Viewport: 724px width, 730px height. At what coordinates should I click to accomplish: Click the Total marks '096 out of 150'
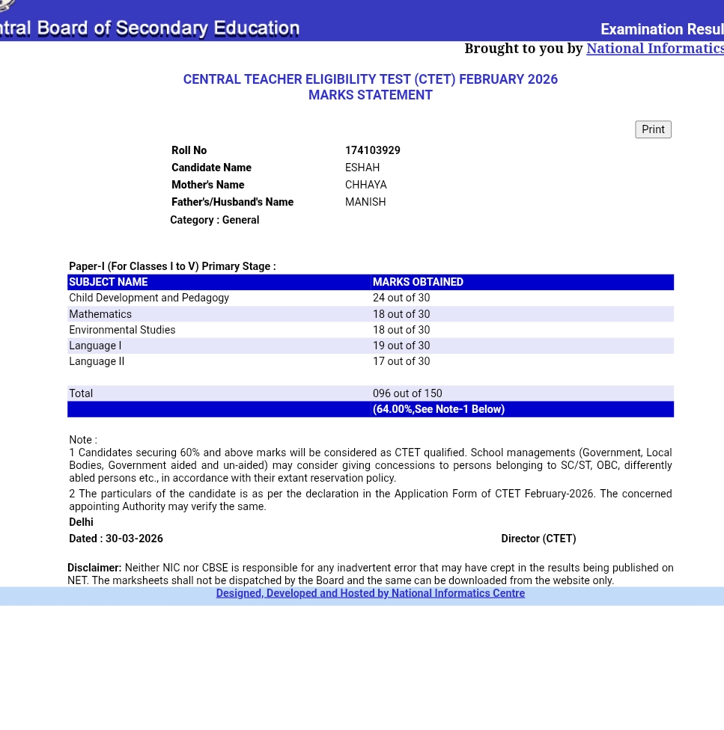[407, 393]
